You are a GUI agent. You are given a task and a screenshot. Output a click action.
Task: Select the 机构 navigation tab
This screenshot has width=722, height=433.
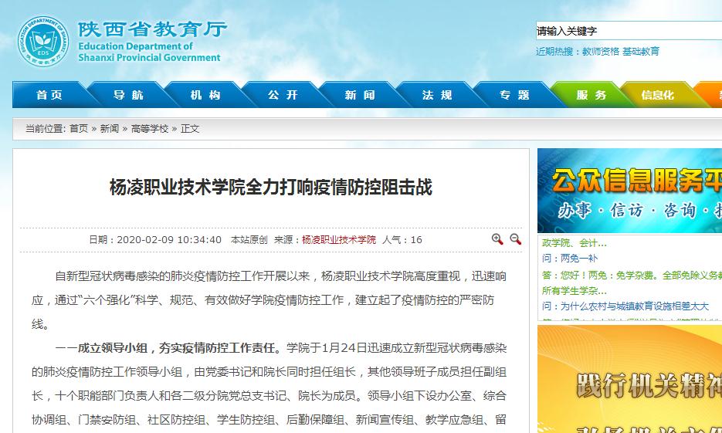point(205,95)
